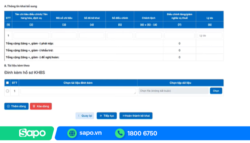Click the A.Thông tin khai bổ sung heading

[21, 6]
